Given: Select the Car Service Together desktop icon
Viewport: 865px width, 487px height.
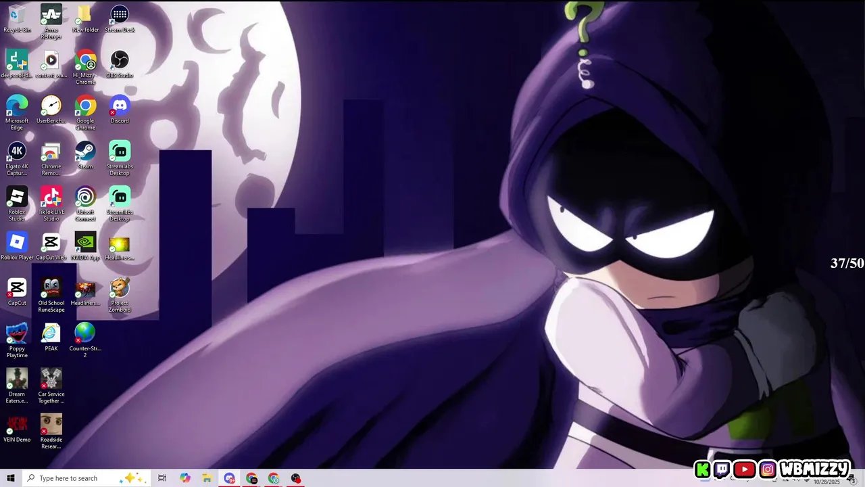Looking at the screenshot, I should pyautogui.click(x=51, y=386).
